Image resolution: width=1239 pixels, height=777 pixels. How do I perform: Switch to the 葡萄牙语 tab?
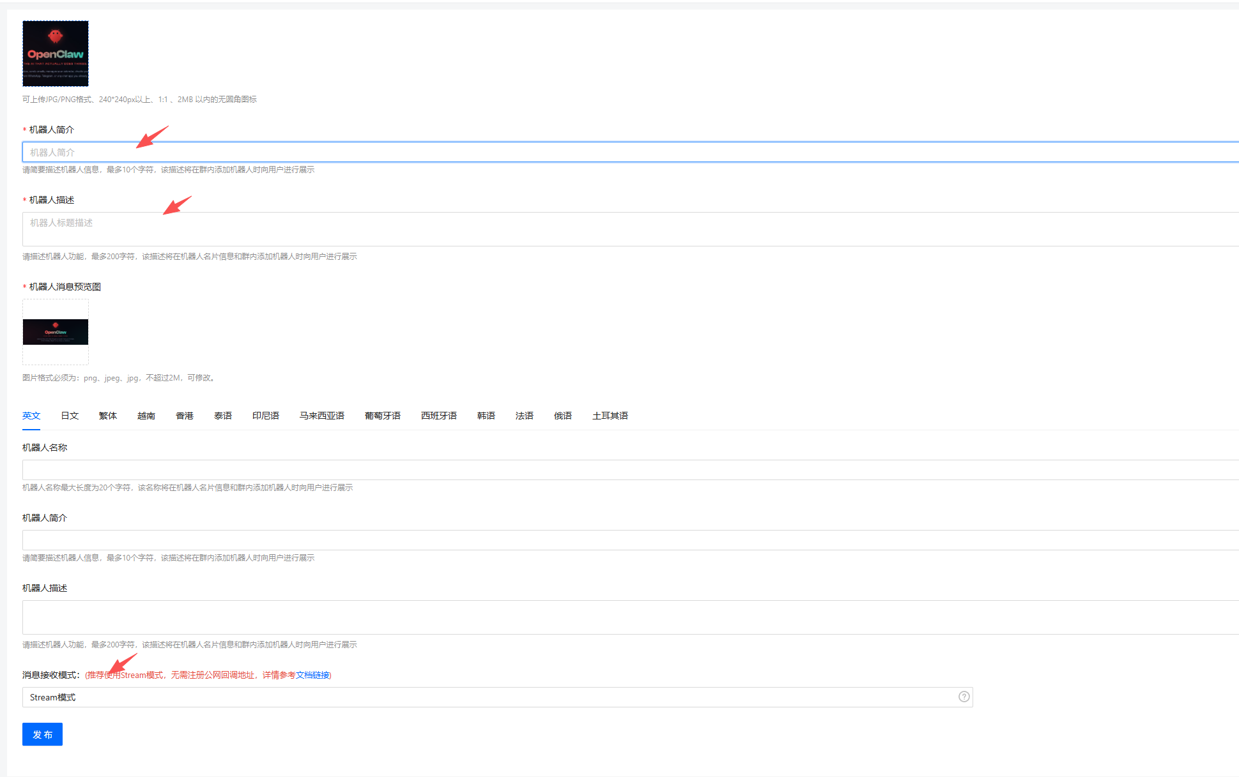pyautogui.click(x=383, y=416)
